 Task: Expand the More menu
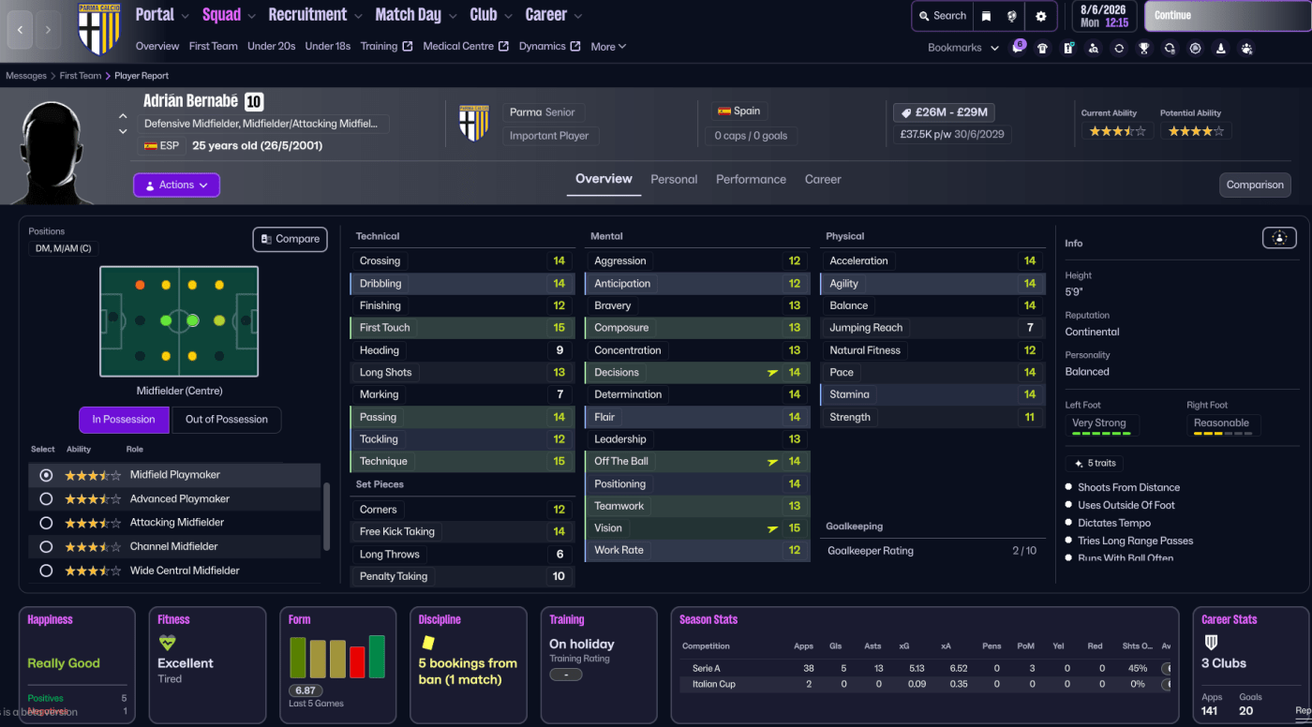coord(608,47)
